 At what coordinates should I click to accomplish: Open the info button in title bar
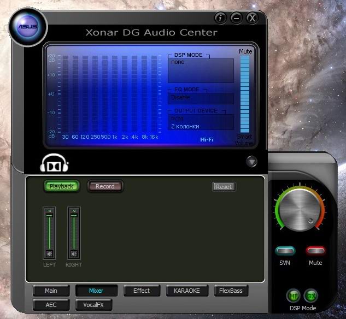pos(220,17)
